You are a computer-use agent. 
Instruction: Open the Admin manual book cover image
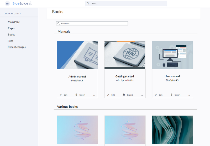[x=77, y=55]
